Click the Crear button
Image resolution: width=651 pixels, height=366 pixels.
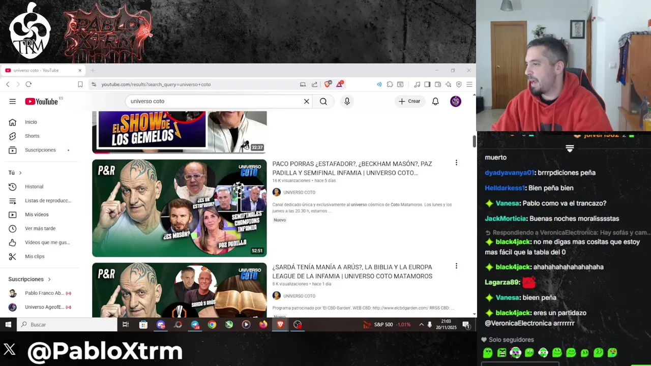tap(409, 102)
